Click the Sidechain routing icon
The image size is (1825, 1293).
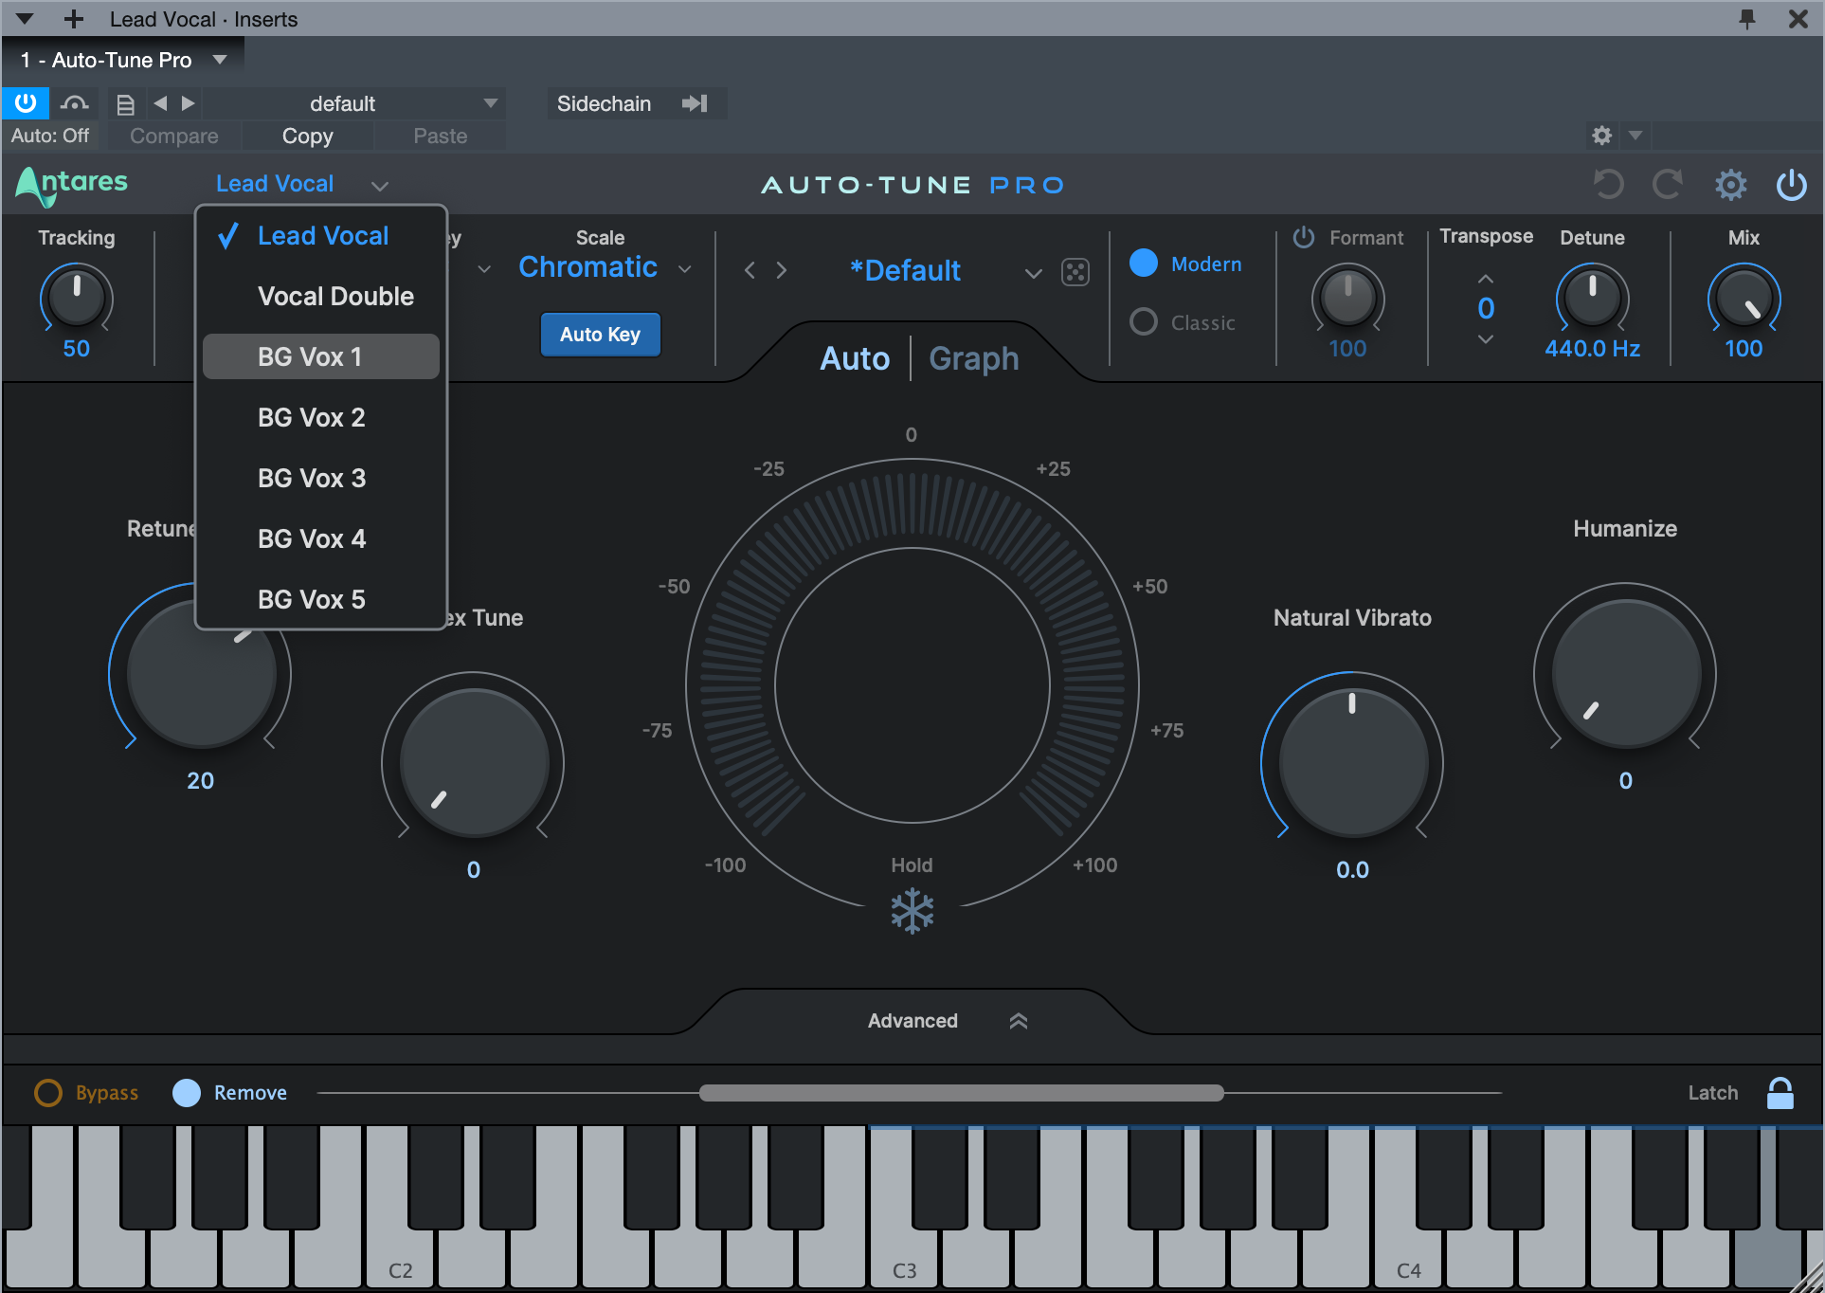point(696,103)
